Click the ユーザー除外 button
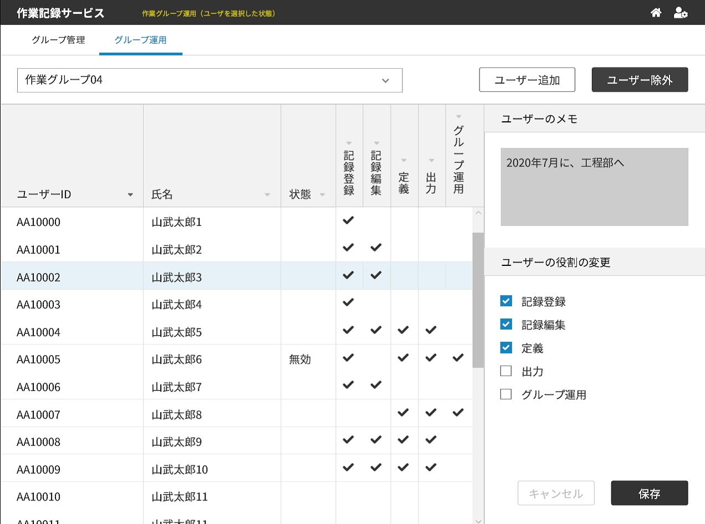 pos(640,80)
